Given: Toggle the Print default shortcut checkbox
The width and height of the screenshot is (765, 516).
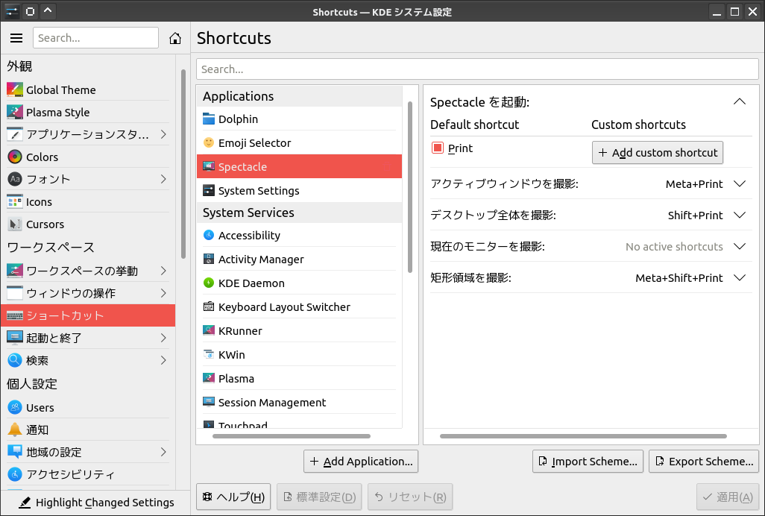Looking at the screenshot, I should coord(438,148).
